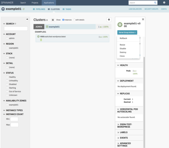Click the Kubernetes server group icon in details panel

pos(120,25)
